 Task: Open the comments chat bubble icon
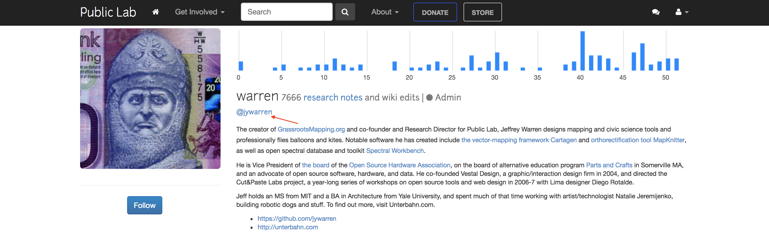pyautogui.click(x=656, y=12)
